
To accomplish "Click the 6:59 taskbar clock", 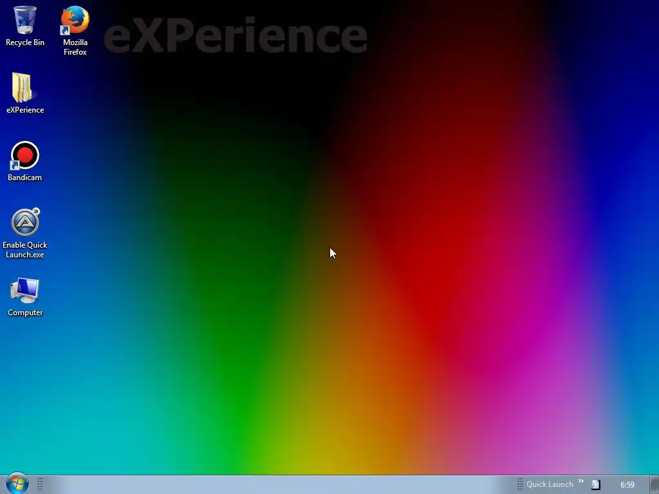I will point(627,485).
